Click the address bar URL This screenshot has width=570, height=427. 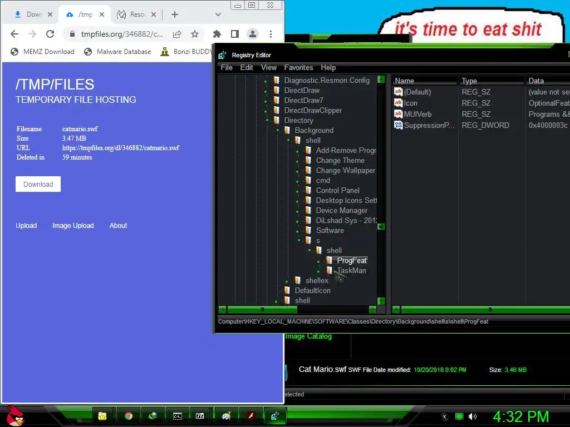pyautogui.click(x=122, y=34)
